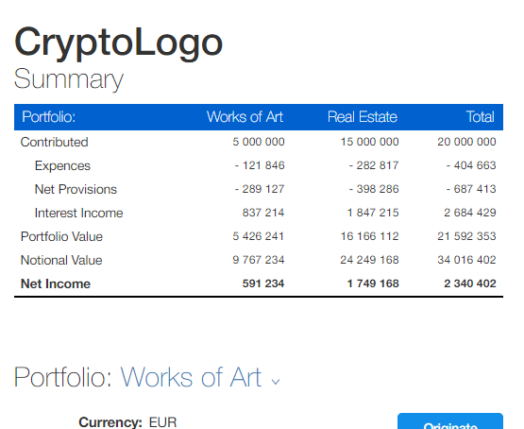Click the Portfolio Value row label
The width and height of the screenshot is (524, 429).
pyautogui.click(x=61, y=237)
